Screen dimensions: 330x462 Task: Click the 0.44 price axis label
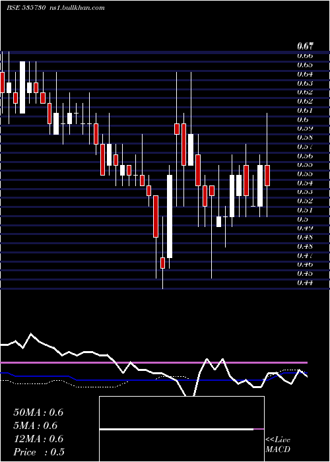pyautogui.click(x=305, y=283)
